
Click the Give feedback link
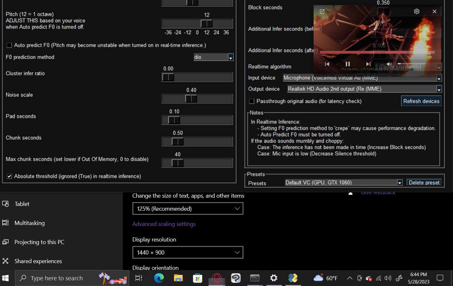[378, 193]
